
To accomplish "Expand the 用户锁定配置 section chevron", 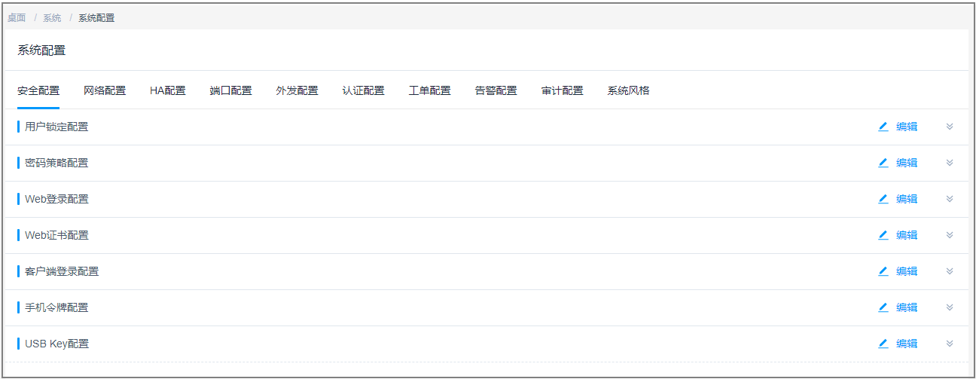I will pos(950,127).
